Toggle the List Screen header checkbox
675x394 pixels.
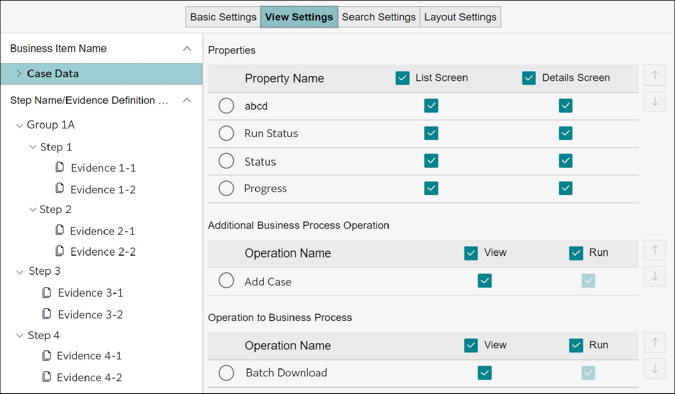pos(402,78)
